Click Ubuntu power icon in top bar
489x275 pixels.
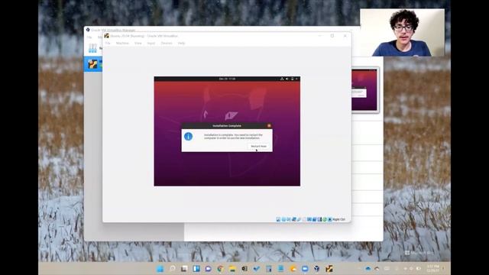(292, 79)
